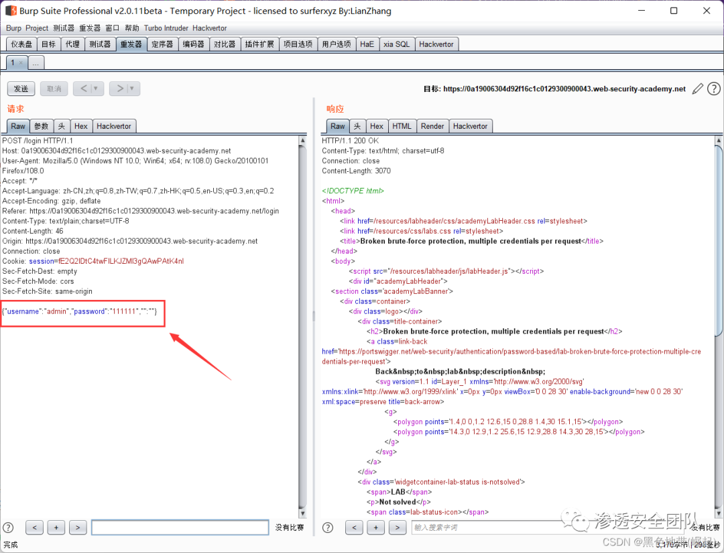This screenshot has width=724, height=553.
Task: Select response Hex tab
Action: pyautogui.click(x=377, y=125)
